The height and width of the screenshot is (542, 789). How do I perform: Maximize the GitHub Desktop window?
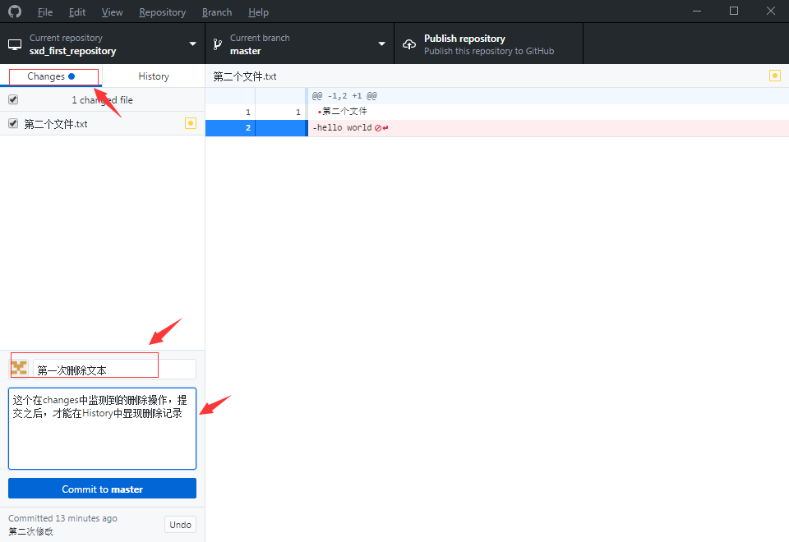pos(734,11)
